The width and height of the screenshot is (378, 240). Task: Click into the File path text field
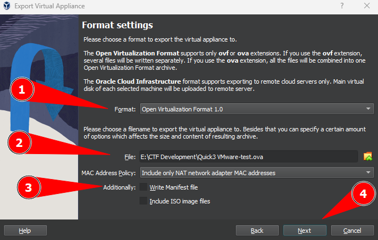pos(249,157)
